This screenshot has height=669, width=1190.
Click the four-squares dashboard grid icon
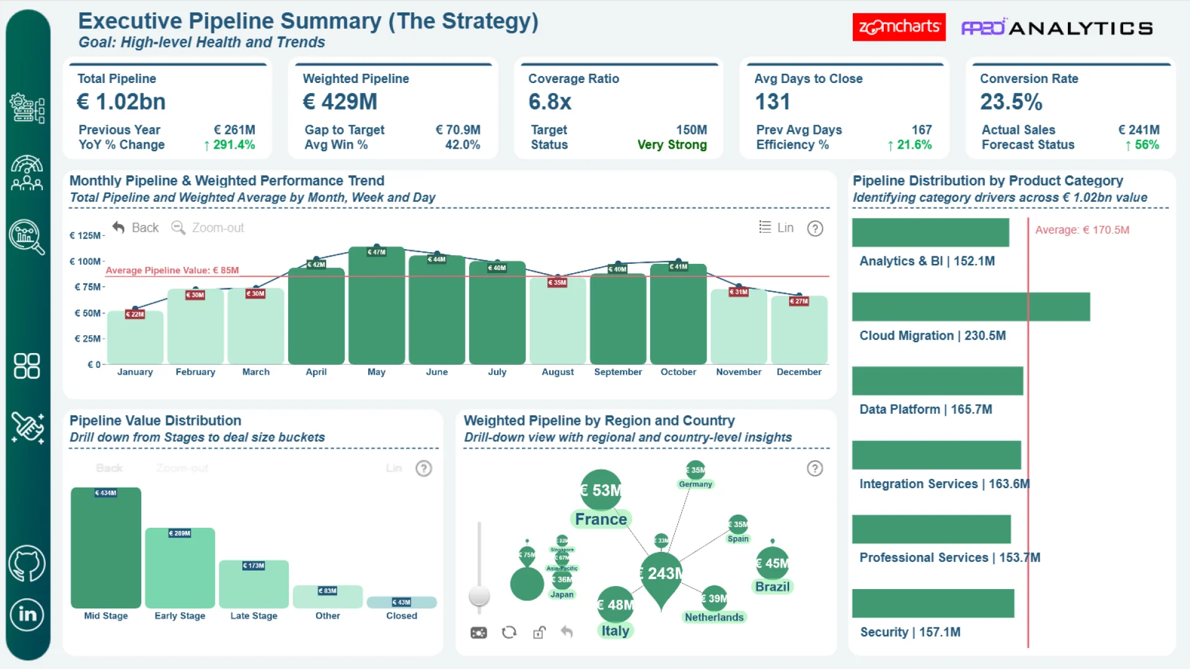pos(27,366)
